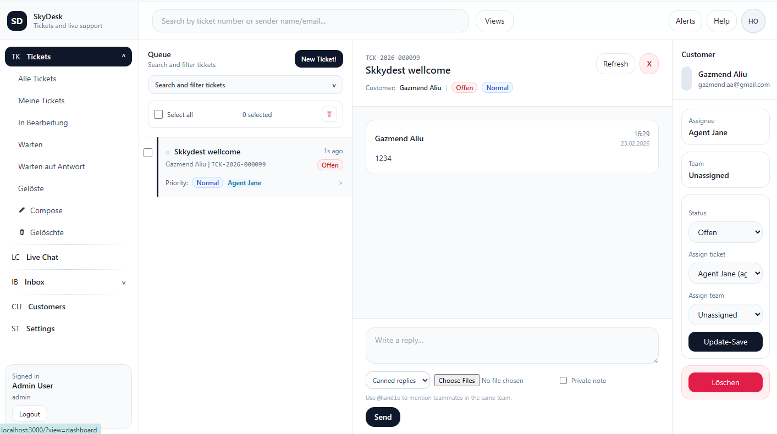777x434 pixels.
Task: Click the red trash delete icon in queue
Action: [329, 114]
